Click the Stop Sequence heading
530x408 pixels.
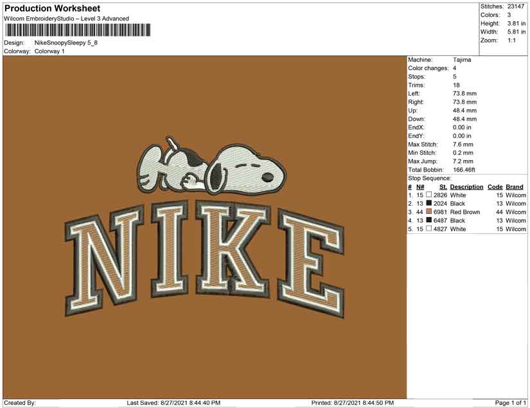(430, 178)
